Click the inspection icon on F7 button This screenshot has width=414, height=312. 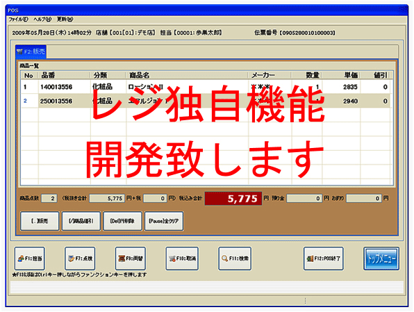(72, 258)
